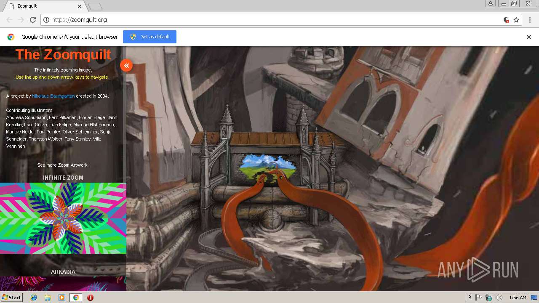Image resolution: width=539 pixels, height=303 pixels.
Task: Click 'See more Zoom Artwork:' text
Action: pos(63,165)
